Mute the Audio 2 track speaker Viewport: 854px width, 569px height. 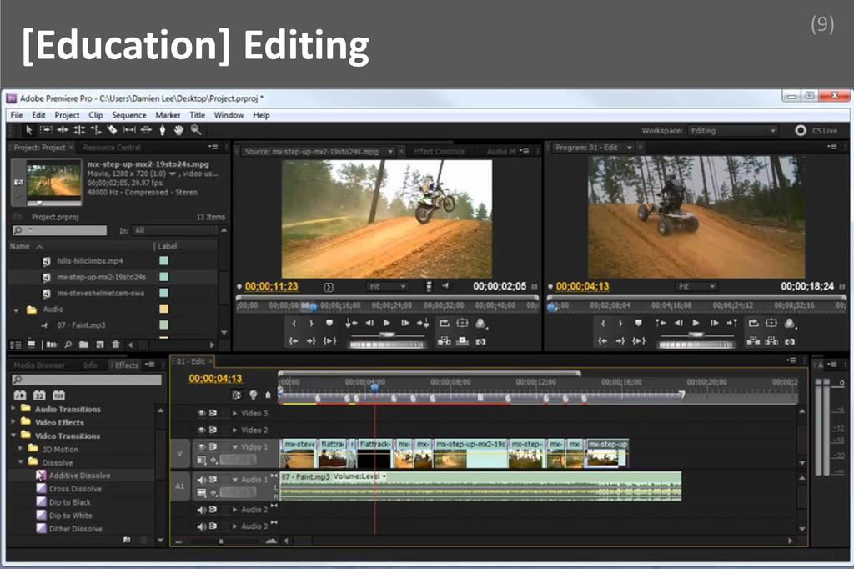click(x=202, y=510)
